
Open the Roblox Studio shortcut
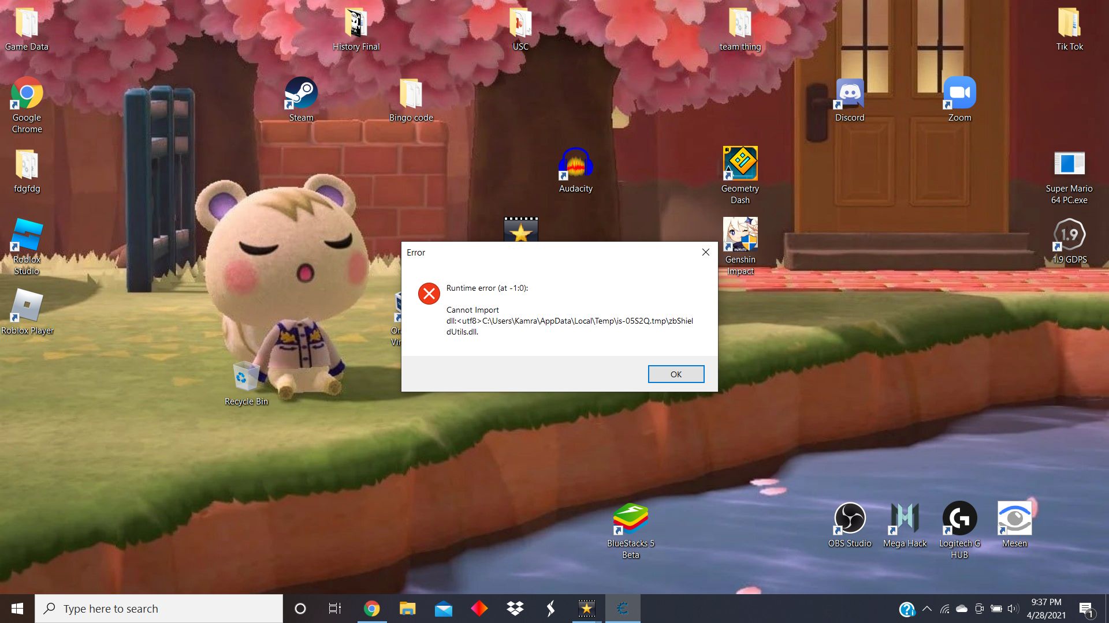[x=27, y=235]
